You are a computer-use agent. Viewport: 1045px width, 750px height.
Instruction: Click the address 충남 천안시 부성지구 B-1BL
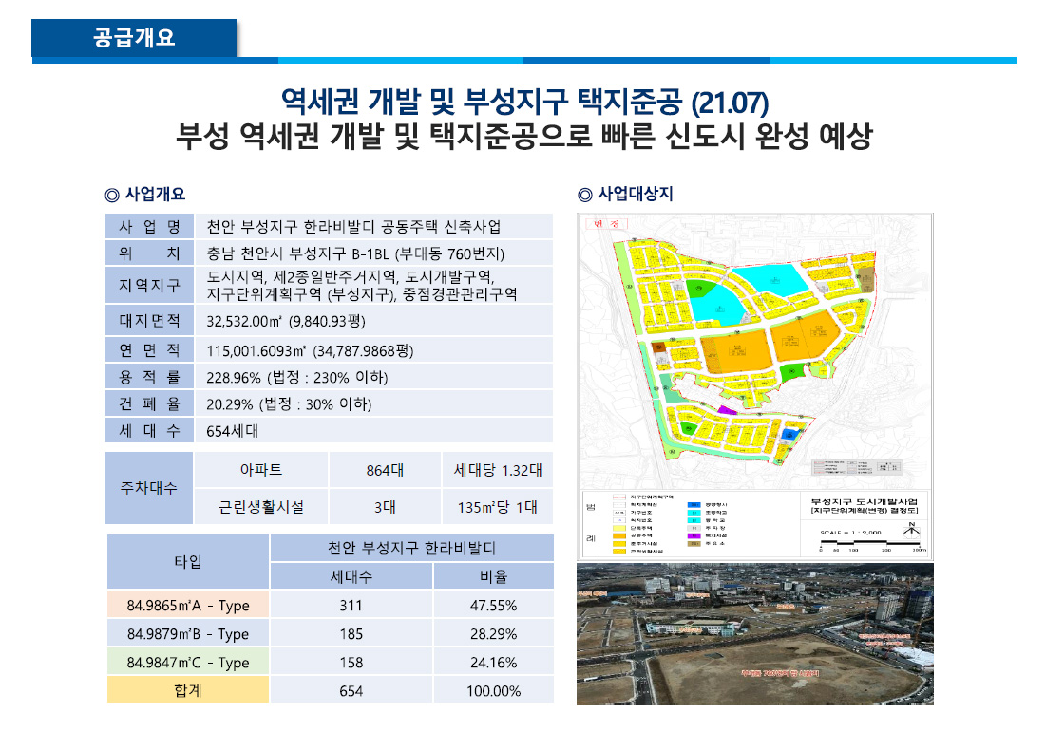(355, 253)
